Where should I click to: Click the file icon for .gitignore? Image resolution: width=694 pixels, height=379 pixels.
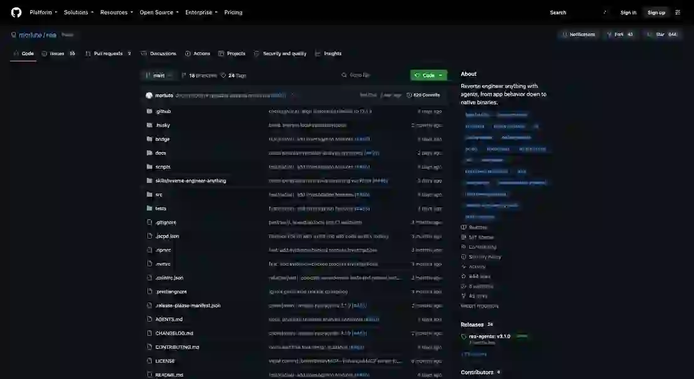click(x=149, y=222)
